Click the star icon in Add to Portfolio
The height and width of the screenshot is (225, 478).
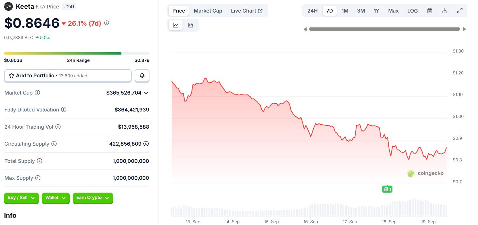click(x=11, y=75)
